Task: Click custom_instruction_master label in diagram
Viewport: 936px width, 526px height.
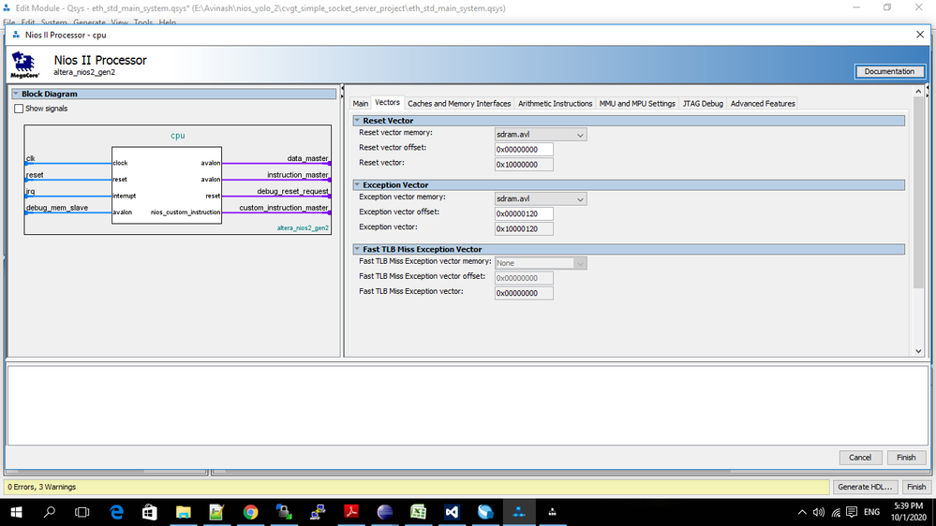Action: pos(284,208)
